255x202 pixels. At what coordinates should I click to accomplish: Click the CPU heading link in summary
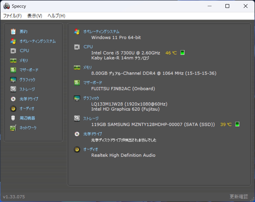[x=88, y=47]
